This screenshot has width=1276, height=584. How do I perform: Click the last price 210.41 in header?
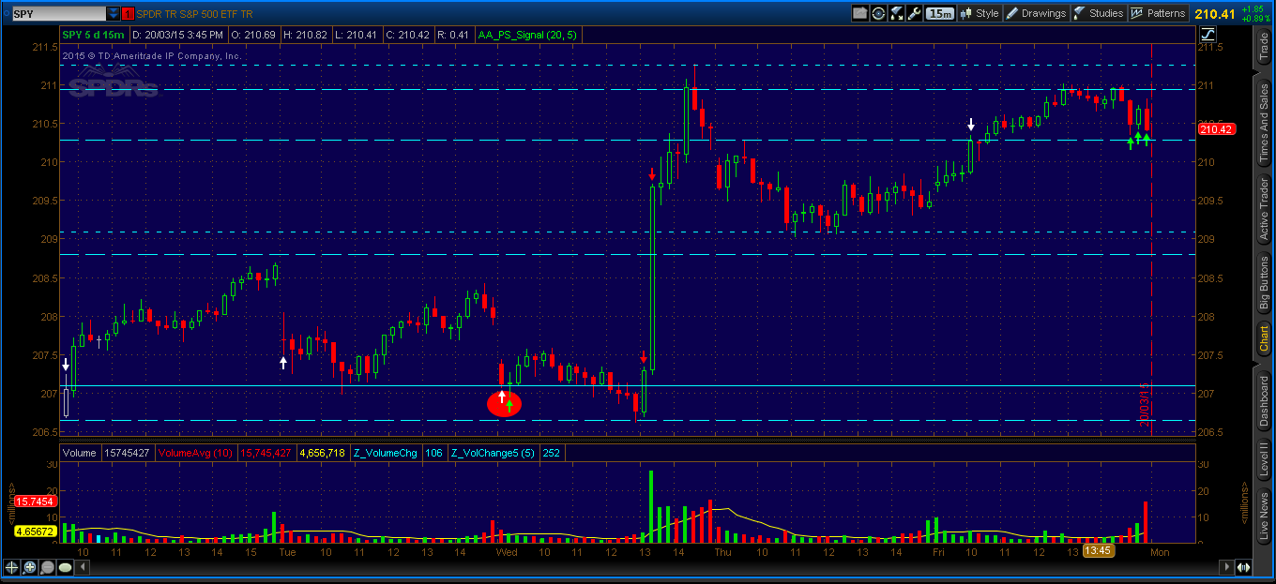(x=1216, y=13)
